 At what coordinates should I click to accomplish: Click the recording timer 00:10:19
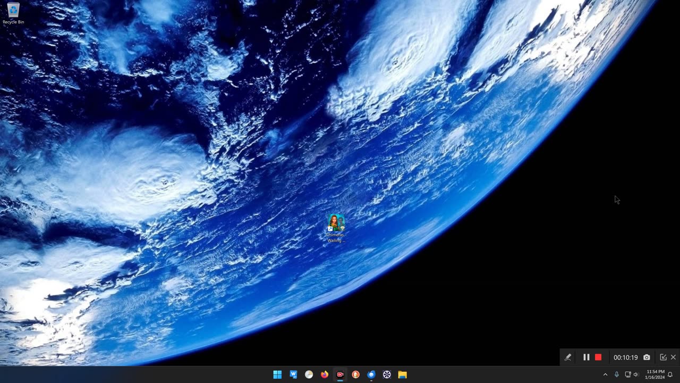point(625,357)
